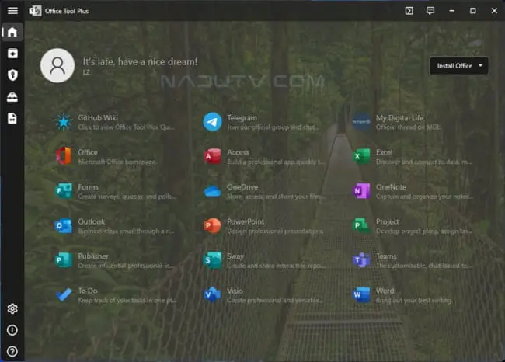Open feedback chat icon in title bar
This screenshot has height=362, width=505.
point(430,11)
